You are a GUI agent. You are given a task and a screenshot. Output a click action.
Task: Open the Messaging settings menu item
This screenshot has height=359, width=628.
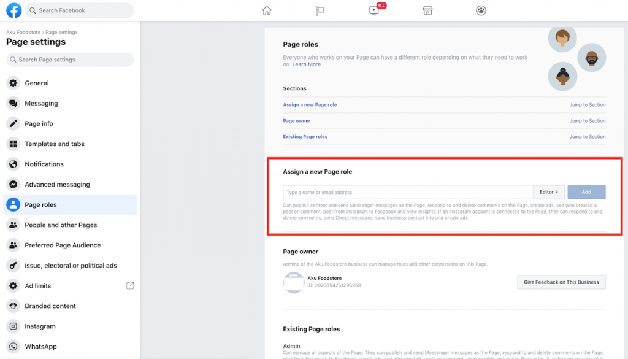(x=70, y=103)
